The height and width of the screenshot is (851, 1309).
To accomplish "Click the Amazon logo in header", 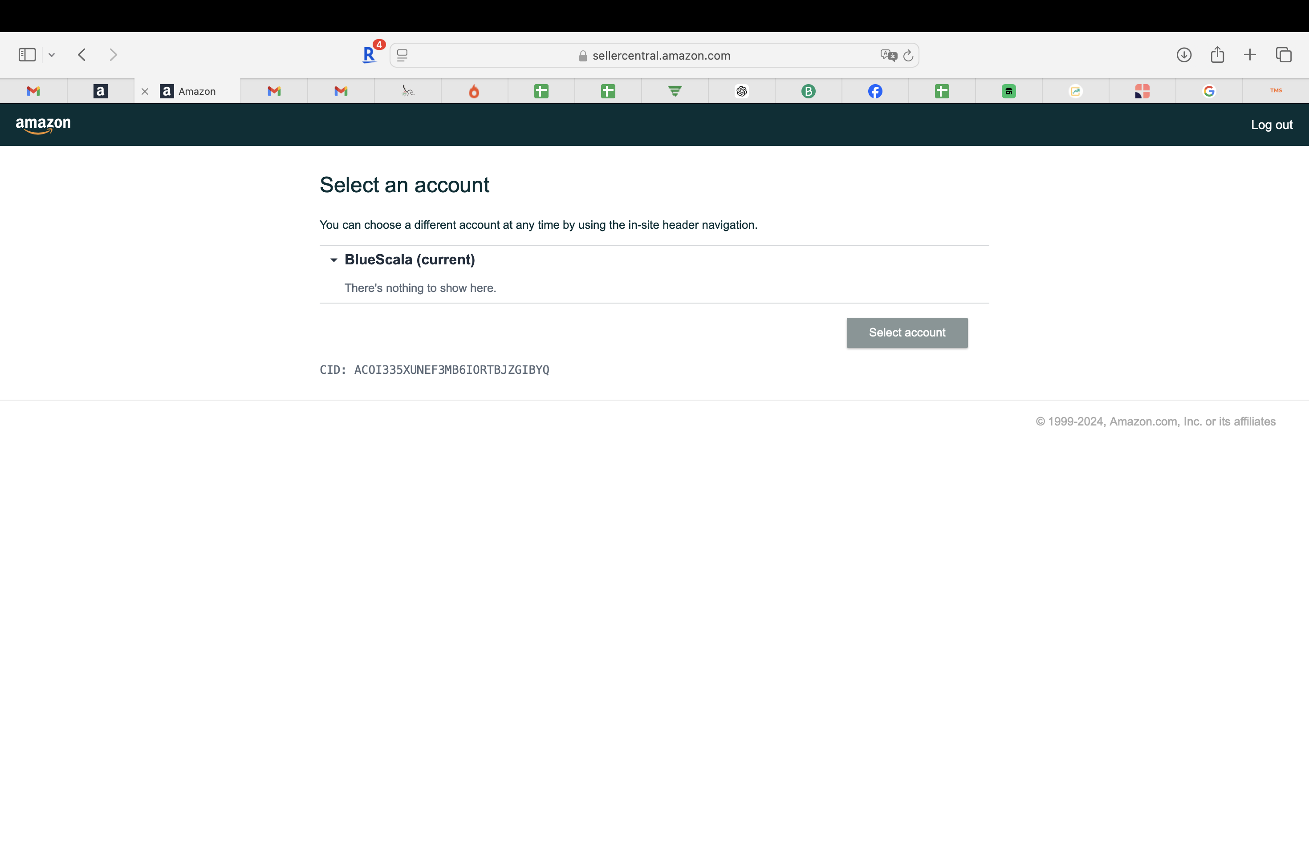I will click(43, 125).
